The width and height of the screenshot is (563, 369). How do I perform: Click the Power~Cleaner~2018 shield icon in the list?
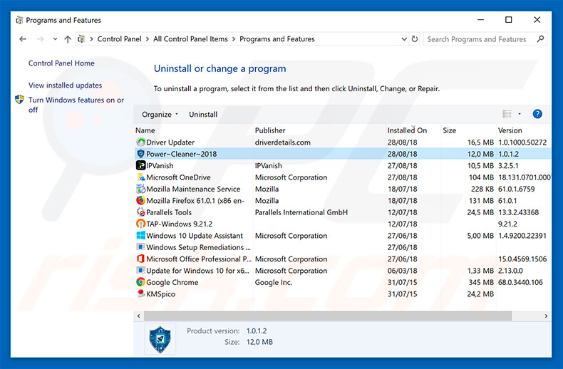tap(141, 154)
